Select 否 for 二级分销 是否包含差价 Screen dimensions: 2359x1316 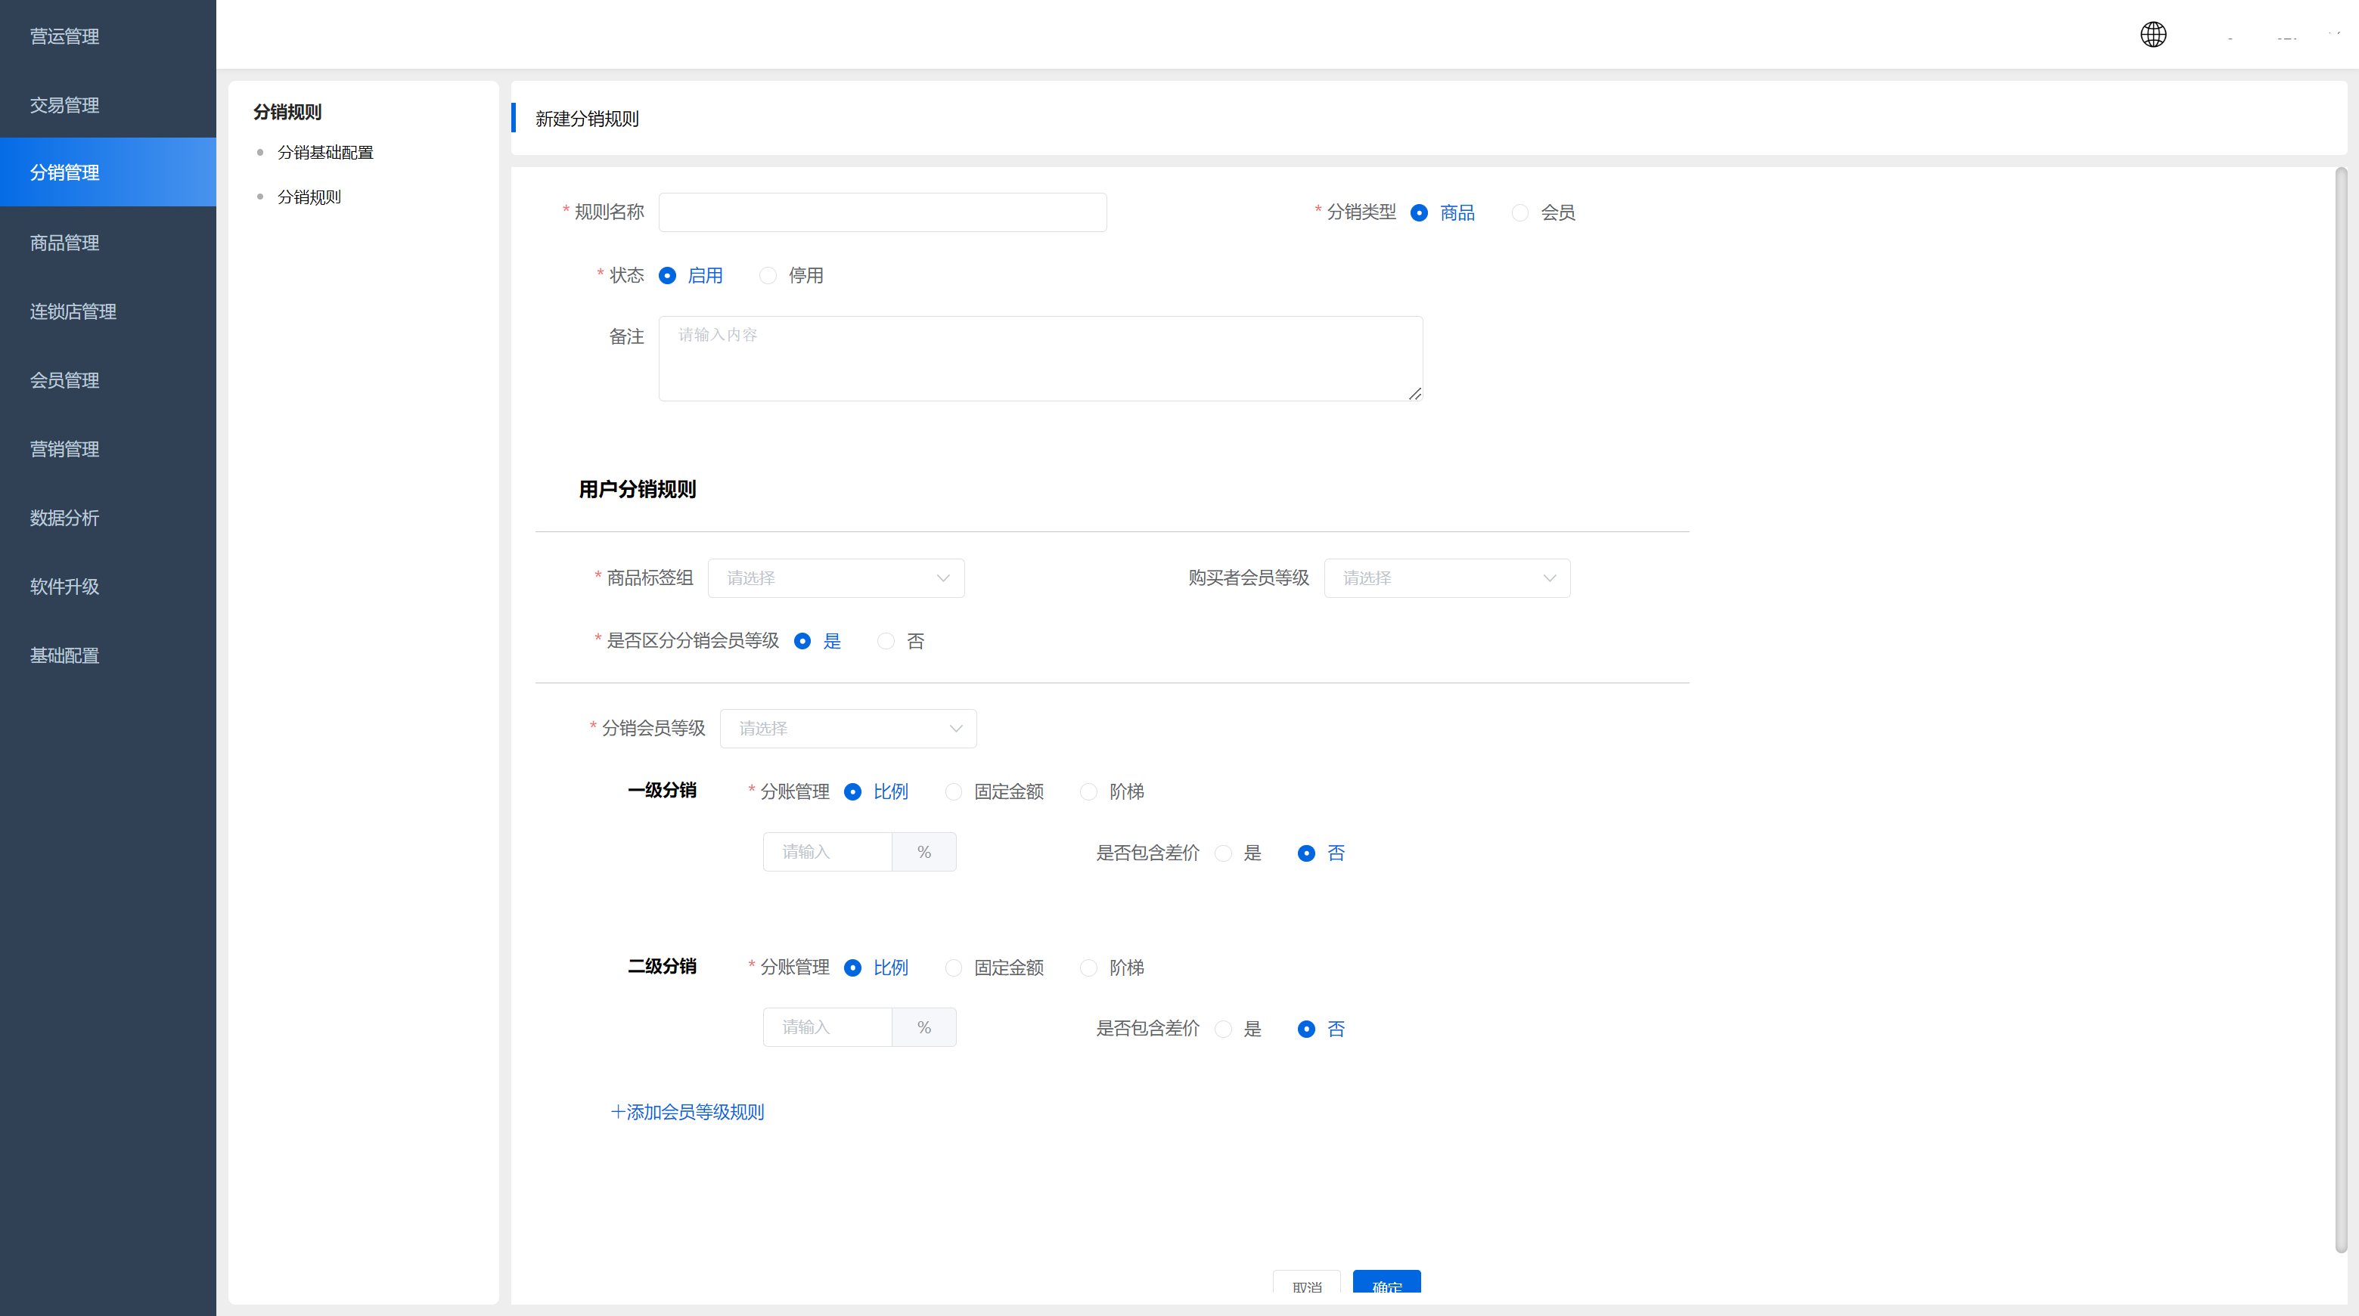point(1306,1029)
